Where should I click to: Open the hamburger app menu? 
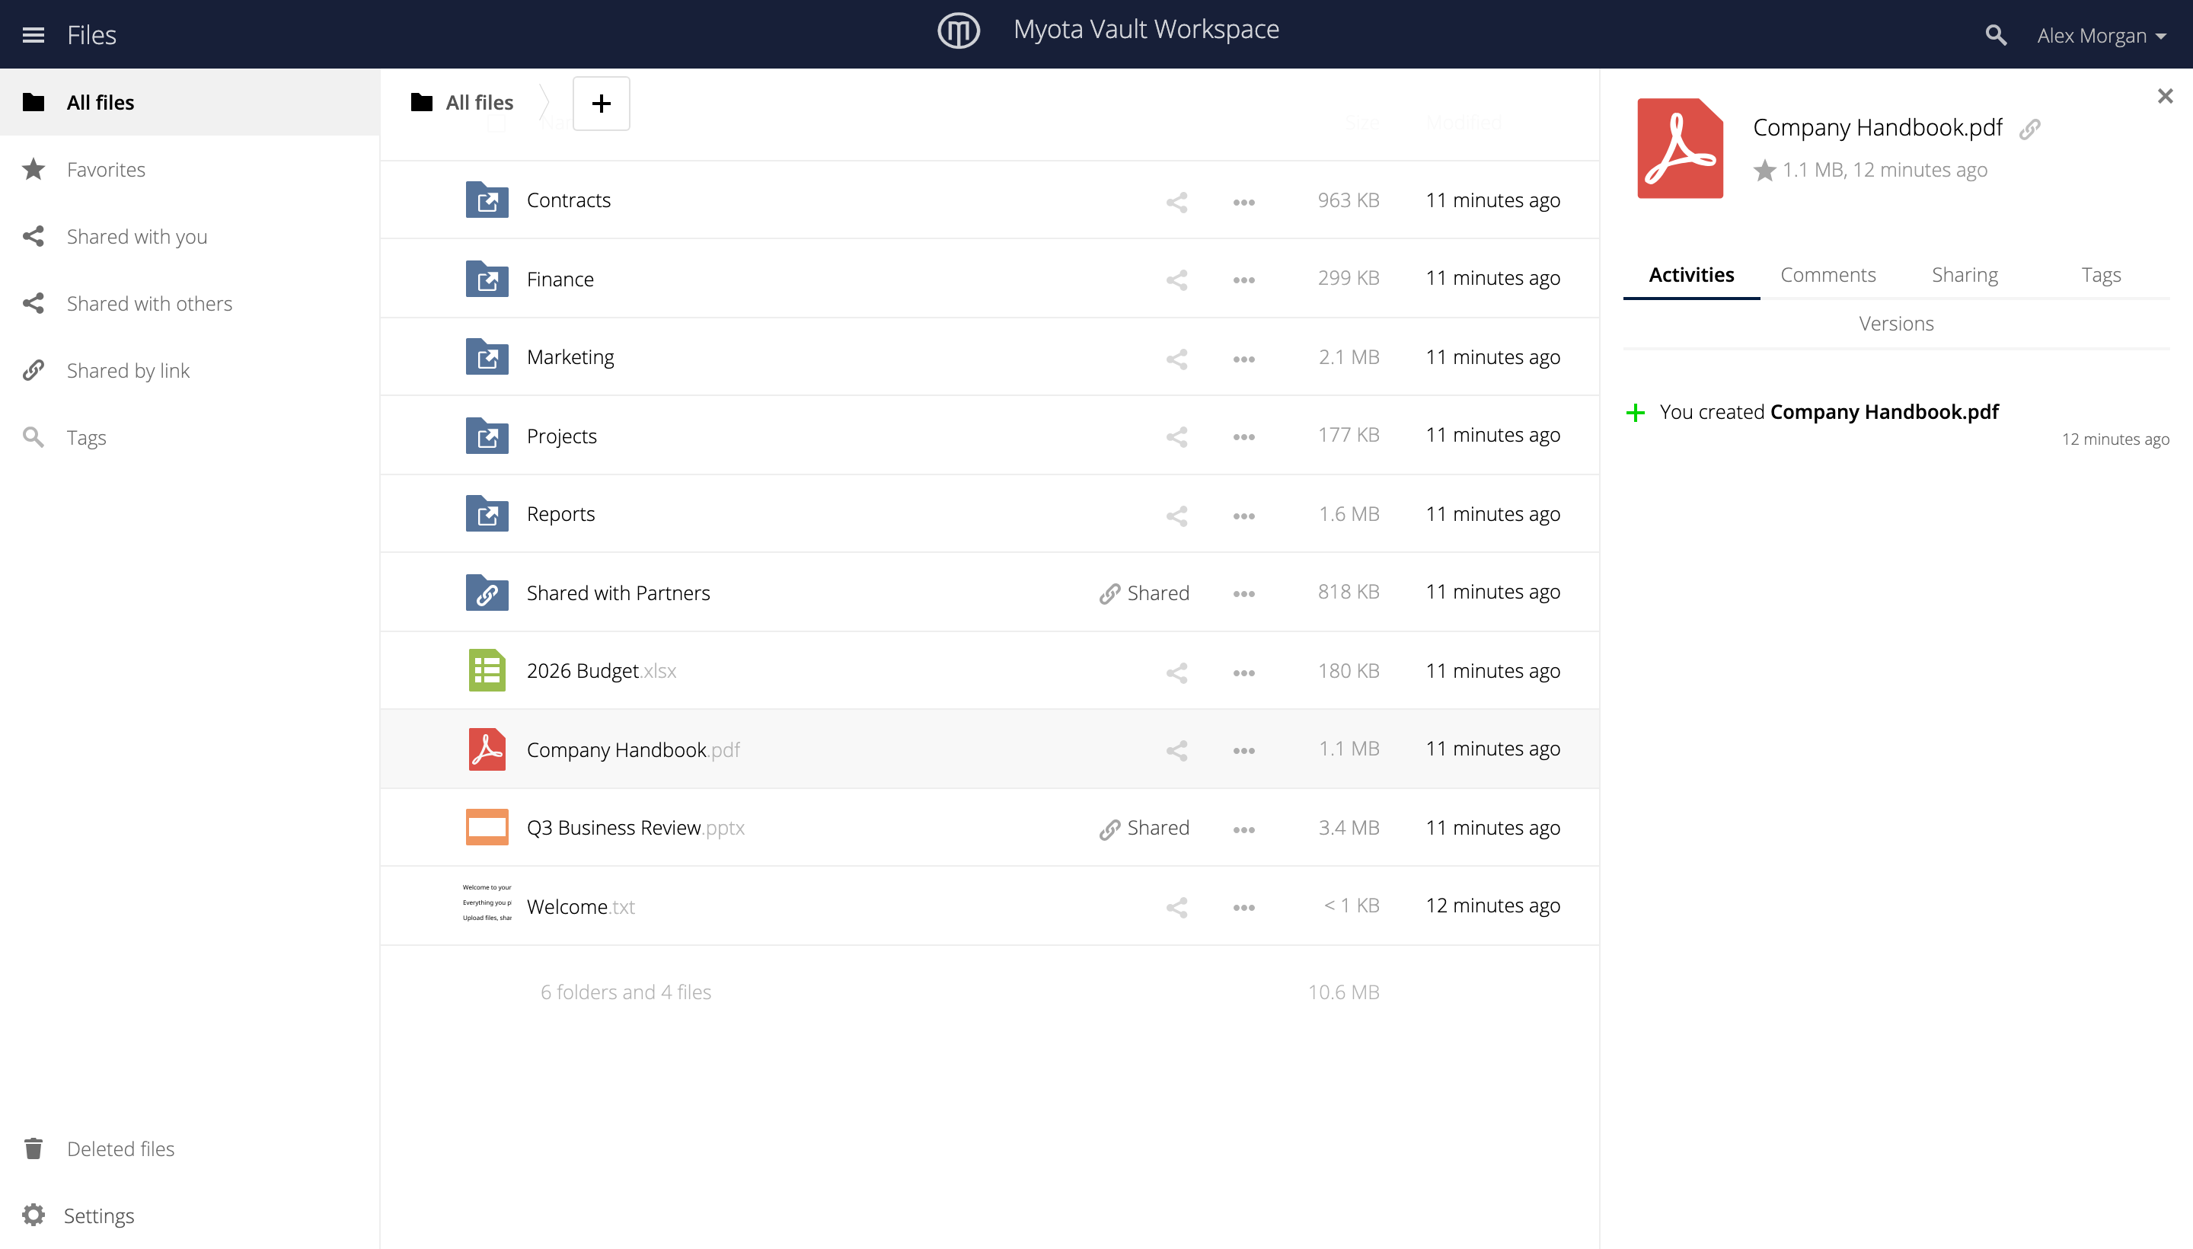tap(34, 35)
